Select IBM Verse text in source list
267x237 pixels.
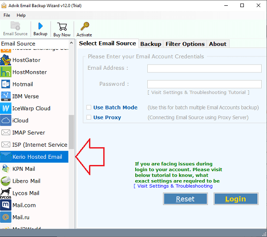[x=25, y=96]
